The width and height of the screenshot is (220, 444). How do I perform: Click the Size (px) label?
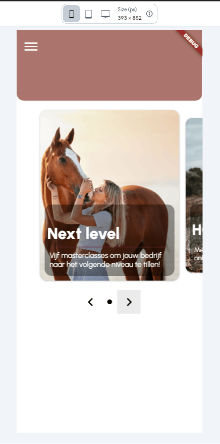click(127, 9)
